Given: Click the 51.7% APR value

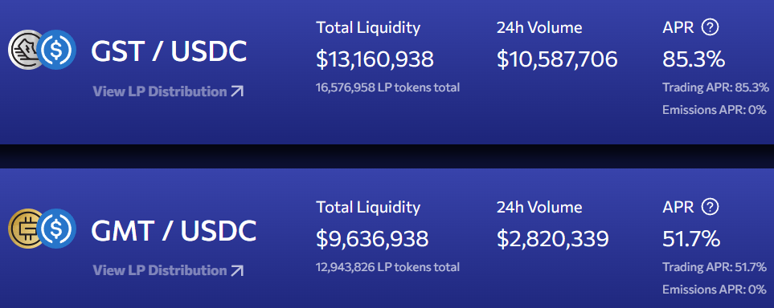Looking at the screenshot, I should tap(691, 239).
